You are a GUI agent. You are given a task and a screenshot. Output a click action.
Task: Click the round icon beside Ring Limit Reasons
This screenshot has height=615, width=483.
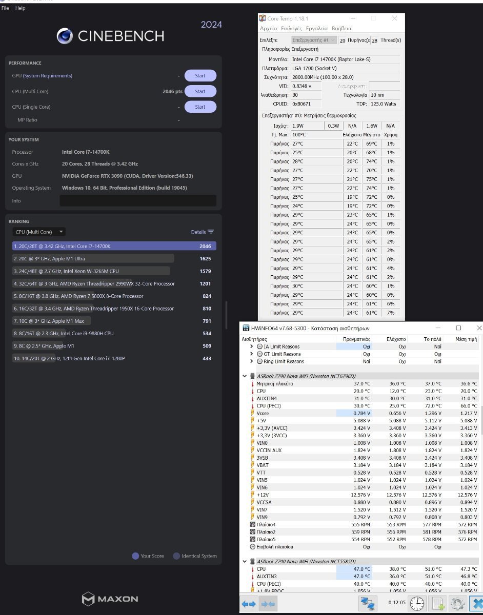pos(260,361)
